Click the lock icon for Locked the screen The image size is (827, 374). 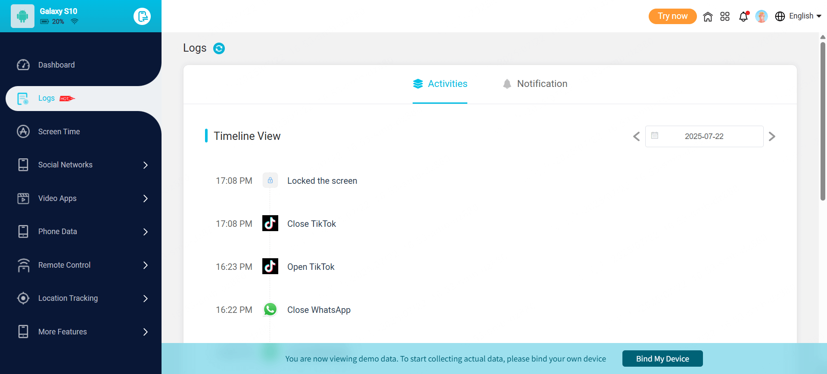270,180
